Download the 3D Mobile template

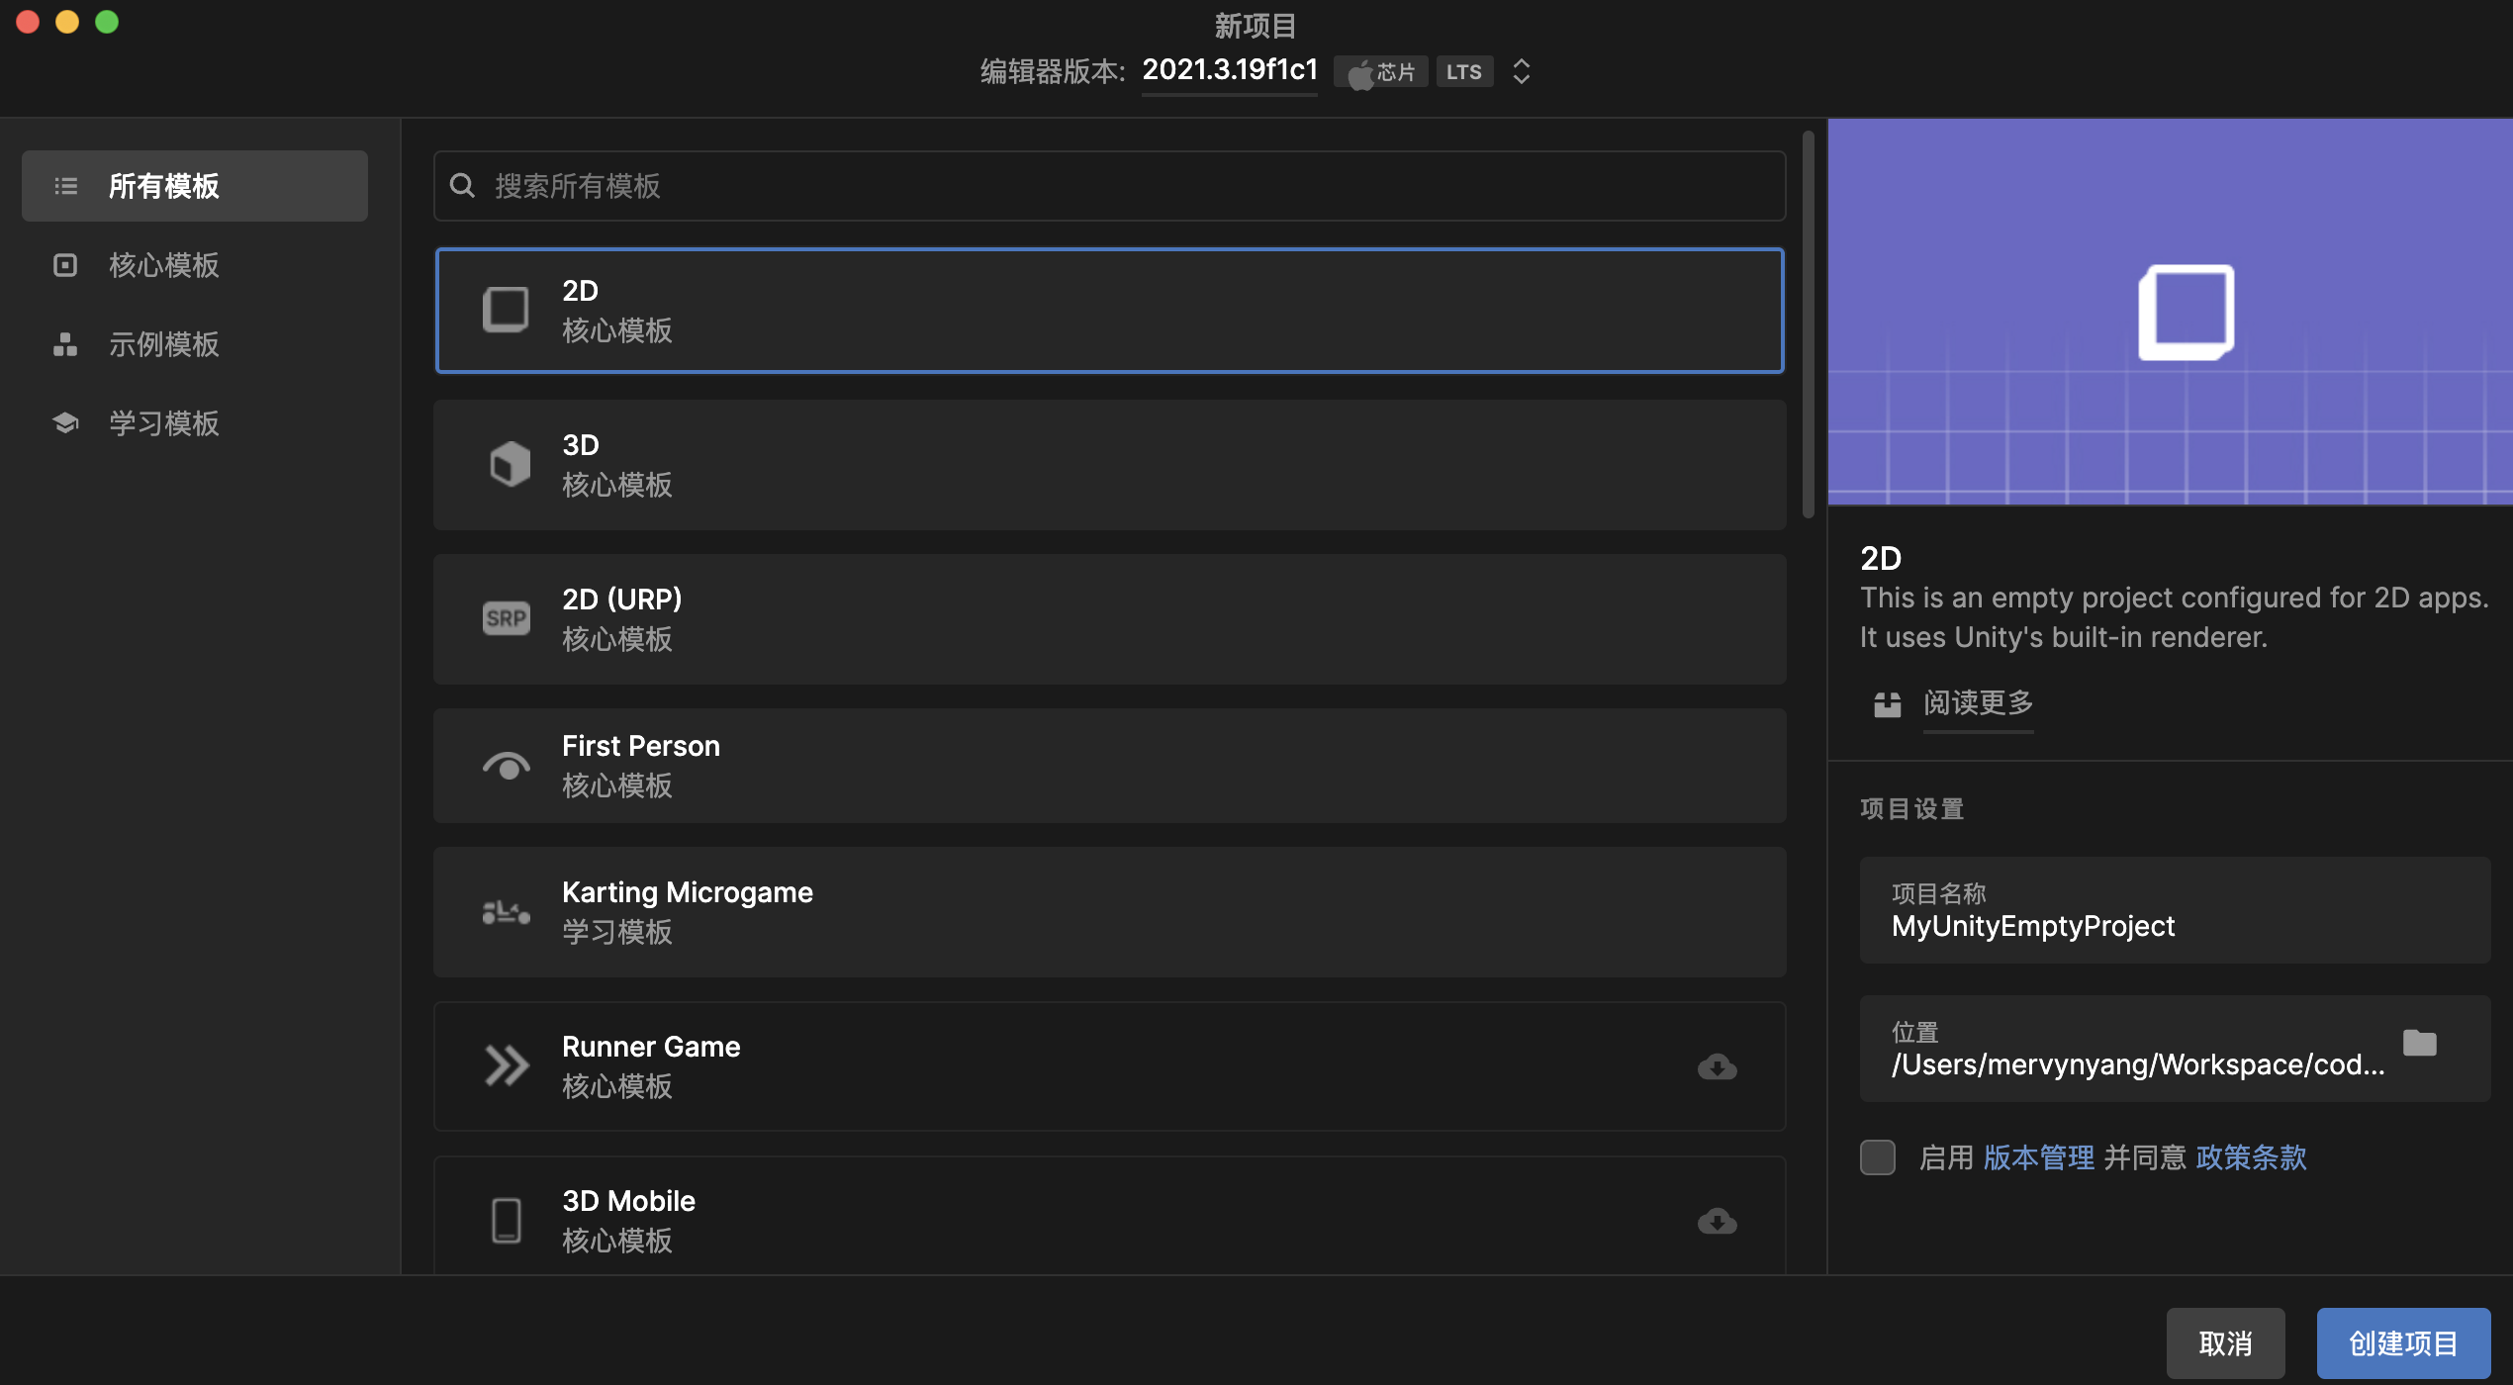(1717, 1221)
